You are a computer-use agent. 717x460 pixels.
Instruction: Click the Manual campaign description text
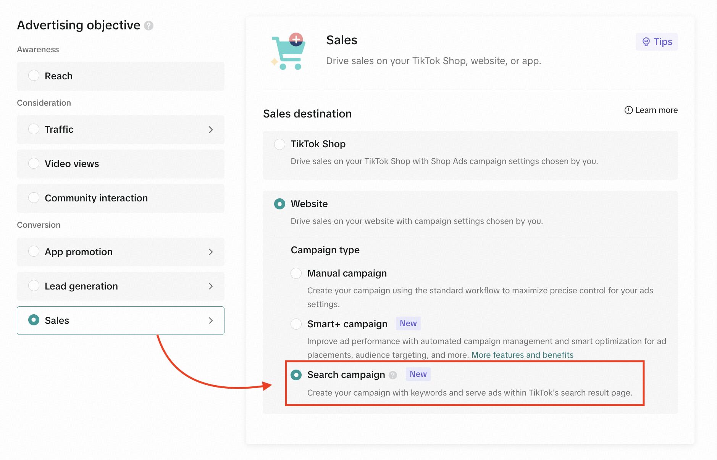click(x=480, y=298)
